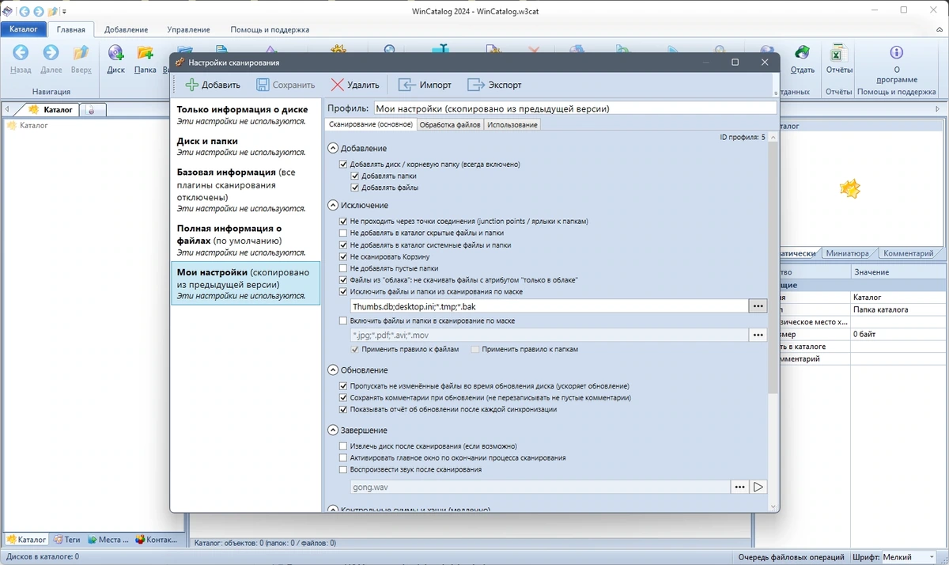Click the Сохранить button in scan settings toolbar

(x=285, y=85)
